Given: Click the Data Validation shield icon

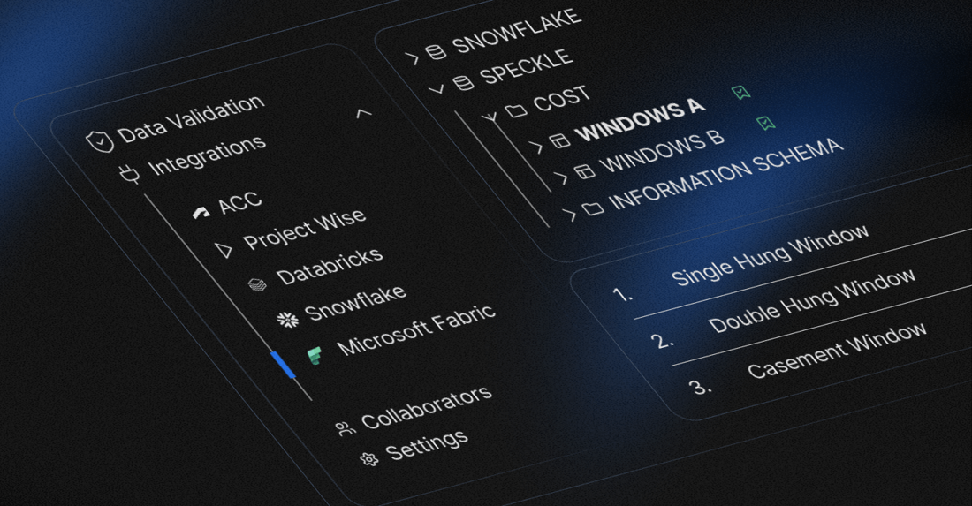Looking at the screenshot, I should tap(100, 141).
